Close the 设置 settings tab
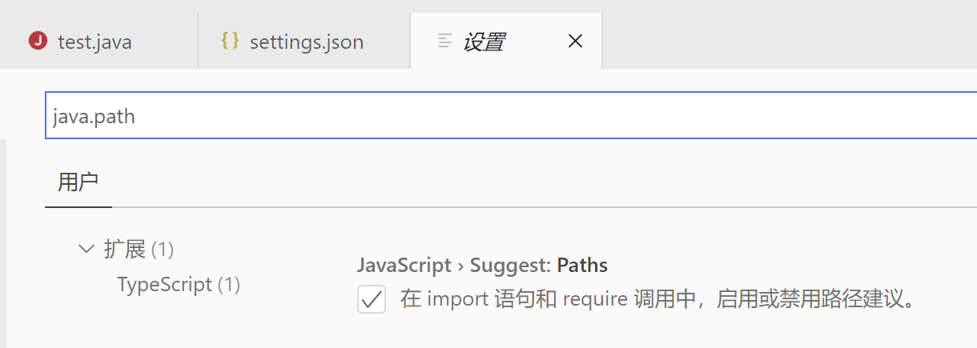The image size is (977, 348). point(575,41)
